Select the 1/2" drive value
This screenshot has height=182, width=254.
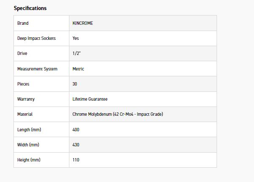77,54
